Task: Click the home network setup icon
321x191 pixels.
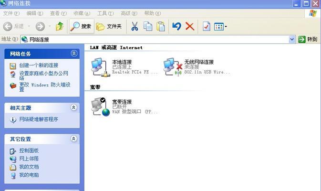Action: pos(13,74)
